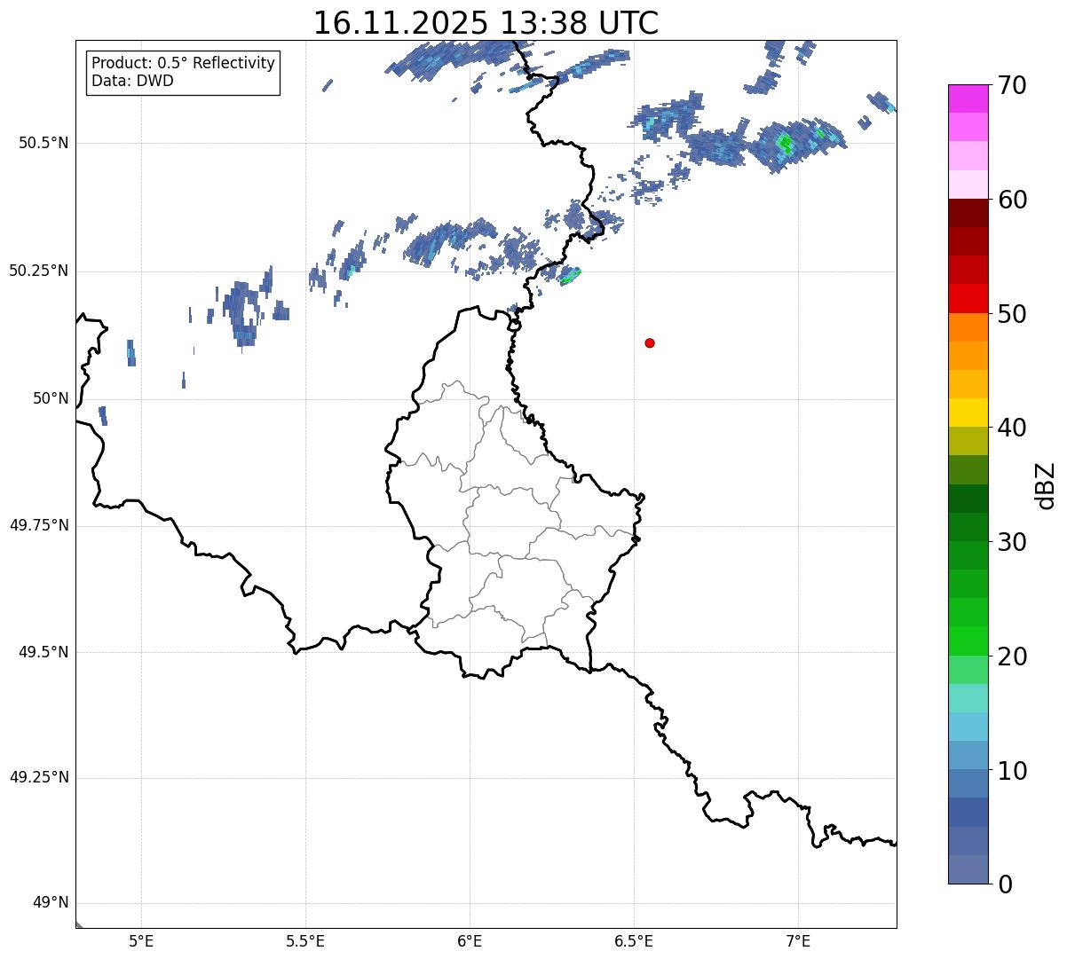This screenshot has height=959, width=1067.
Task: Click the 50.5°N latitude label
Action: pyautogui.click(x=43, y=144)
